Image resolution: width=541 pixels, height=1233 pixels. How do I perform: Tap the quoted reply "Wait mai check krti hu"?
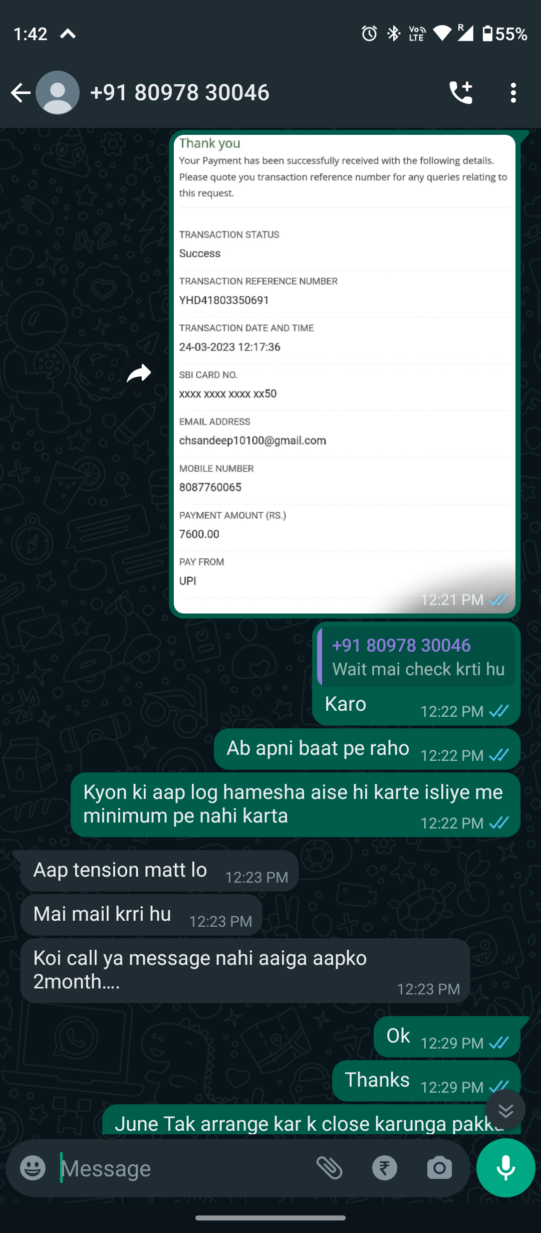click(417, 657)
